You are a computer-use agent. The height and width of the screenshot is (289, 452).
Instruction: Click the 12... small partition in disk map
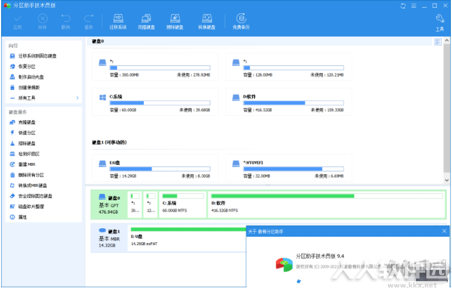(x=151, y=205)
